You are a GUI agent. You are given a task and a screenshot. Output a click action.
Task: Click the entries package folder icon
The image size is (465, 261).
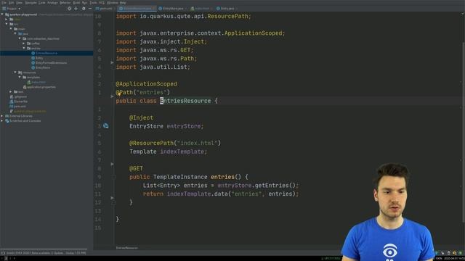click(29, 49)
